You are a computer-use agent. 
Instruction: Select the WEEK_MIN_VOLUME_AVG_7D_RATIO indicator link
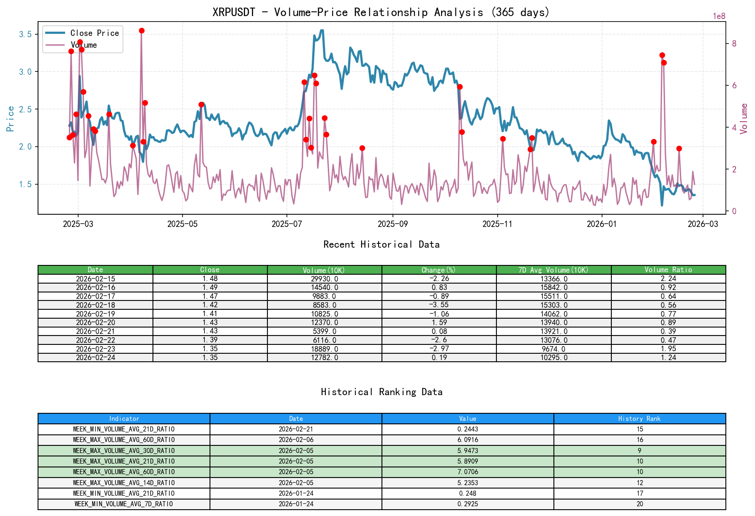point(124,504)
